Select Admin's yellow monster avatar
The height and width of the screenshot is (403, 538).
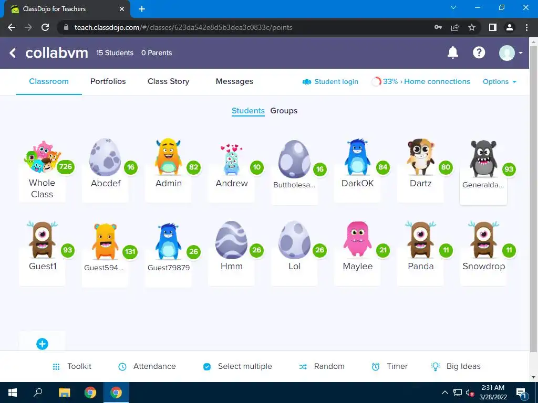[168, 156]
